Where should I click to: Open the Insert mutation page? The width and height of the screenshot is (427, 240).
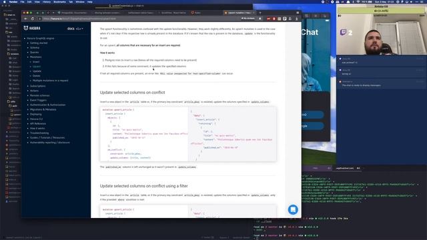tap(36, 62)
